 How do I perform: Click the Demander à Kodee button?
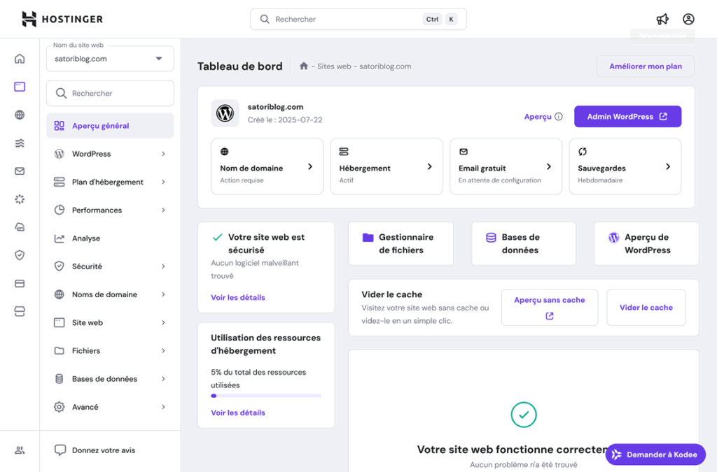pyautogui.click(x=655, y=455)
